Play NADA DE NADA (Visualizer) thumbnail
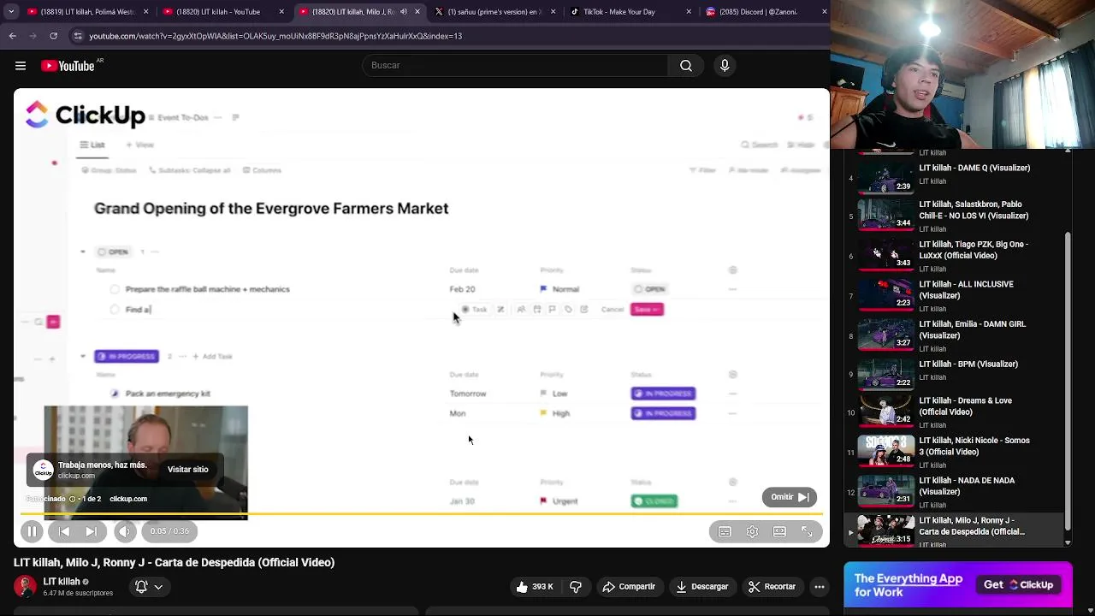The width and height of the screenshot is (1095, 616). coord(885,491)
